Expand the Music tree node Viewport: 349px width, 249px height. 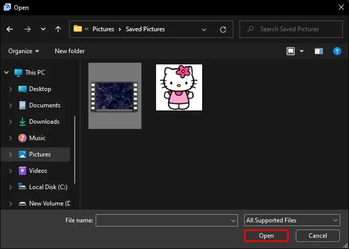click(x=10, y=138)
